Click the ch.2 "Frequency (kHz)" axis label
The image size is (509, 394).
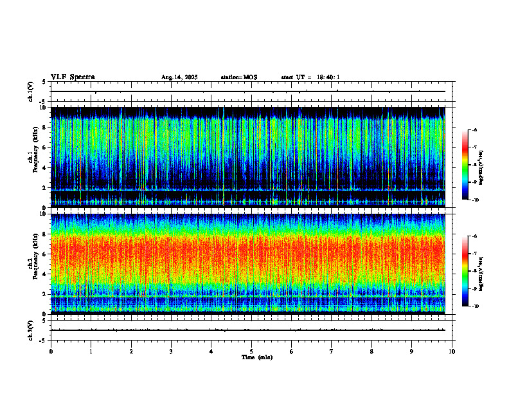[37, 256]
